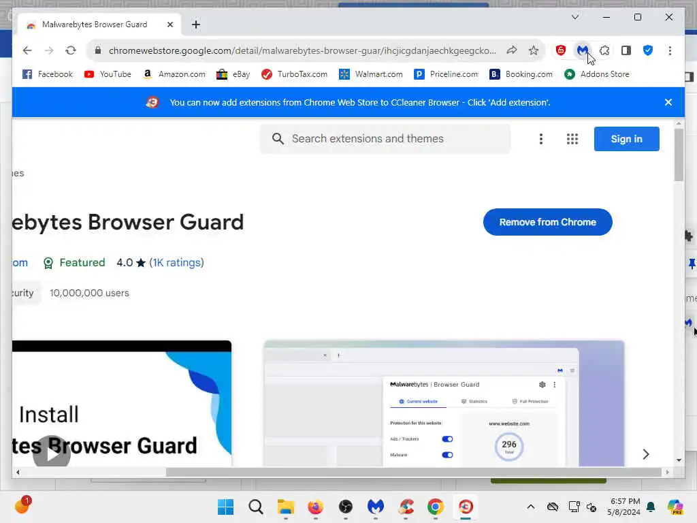Open Malwarebytes app from the taskbar

tap(375, 507)
